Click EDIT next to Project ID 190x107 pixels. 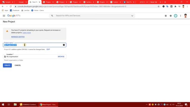[48, 49]
